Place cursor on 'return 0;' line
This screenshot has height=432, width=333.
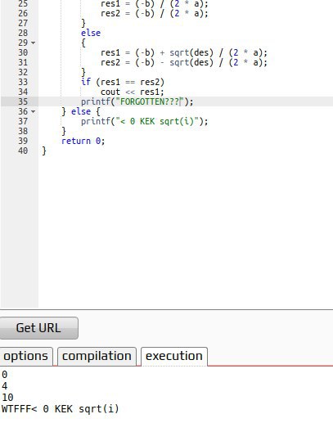tap(83, 141)
